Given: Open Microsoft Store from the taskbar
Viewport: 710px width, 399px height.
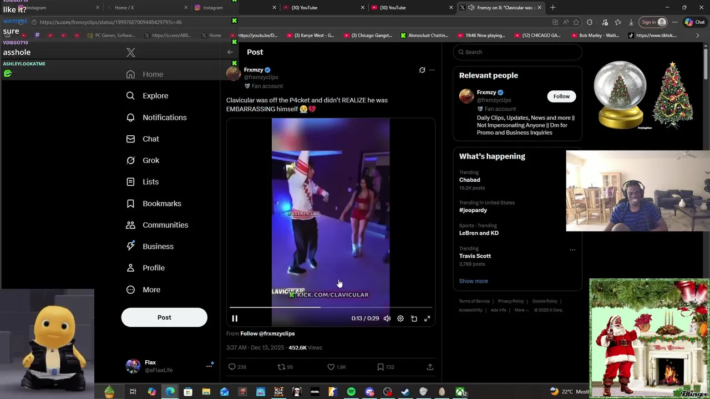Looking at the screenshot, I should coord(188,392).
